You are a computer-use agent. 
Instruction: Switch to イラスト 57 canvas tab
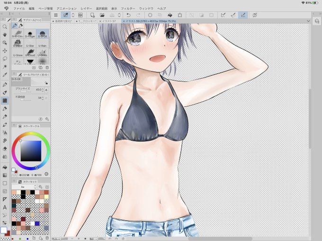point(109,21)
